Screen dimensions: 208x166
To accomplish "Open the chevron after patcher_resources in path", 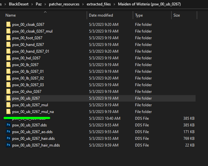I will (x=83, y=4).
